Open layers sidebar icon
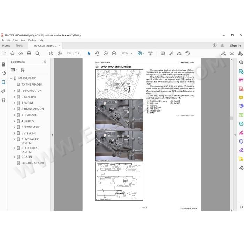Image resolution: width=244 pixels, height=244 pixels. pyautogui.click(x=3, y=100)
